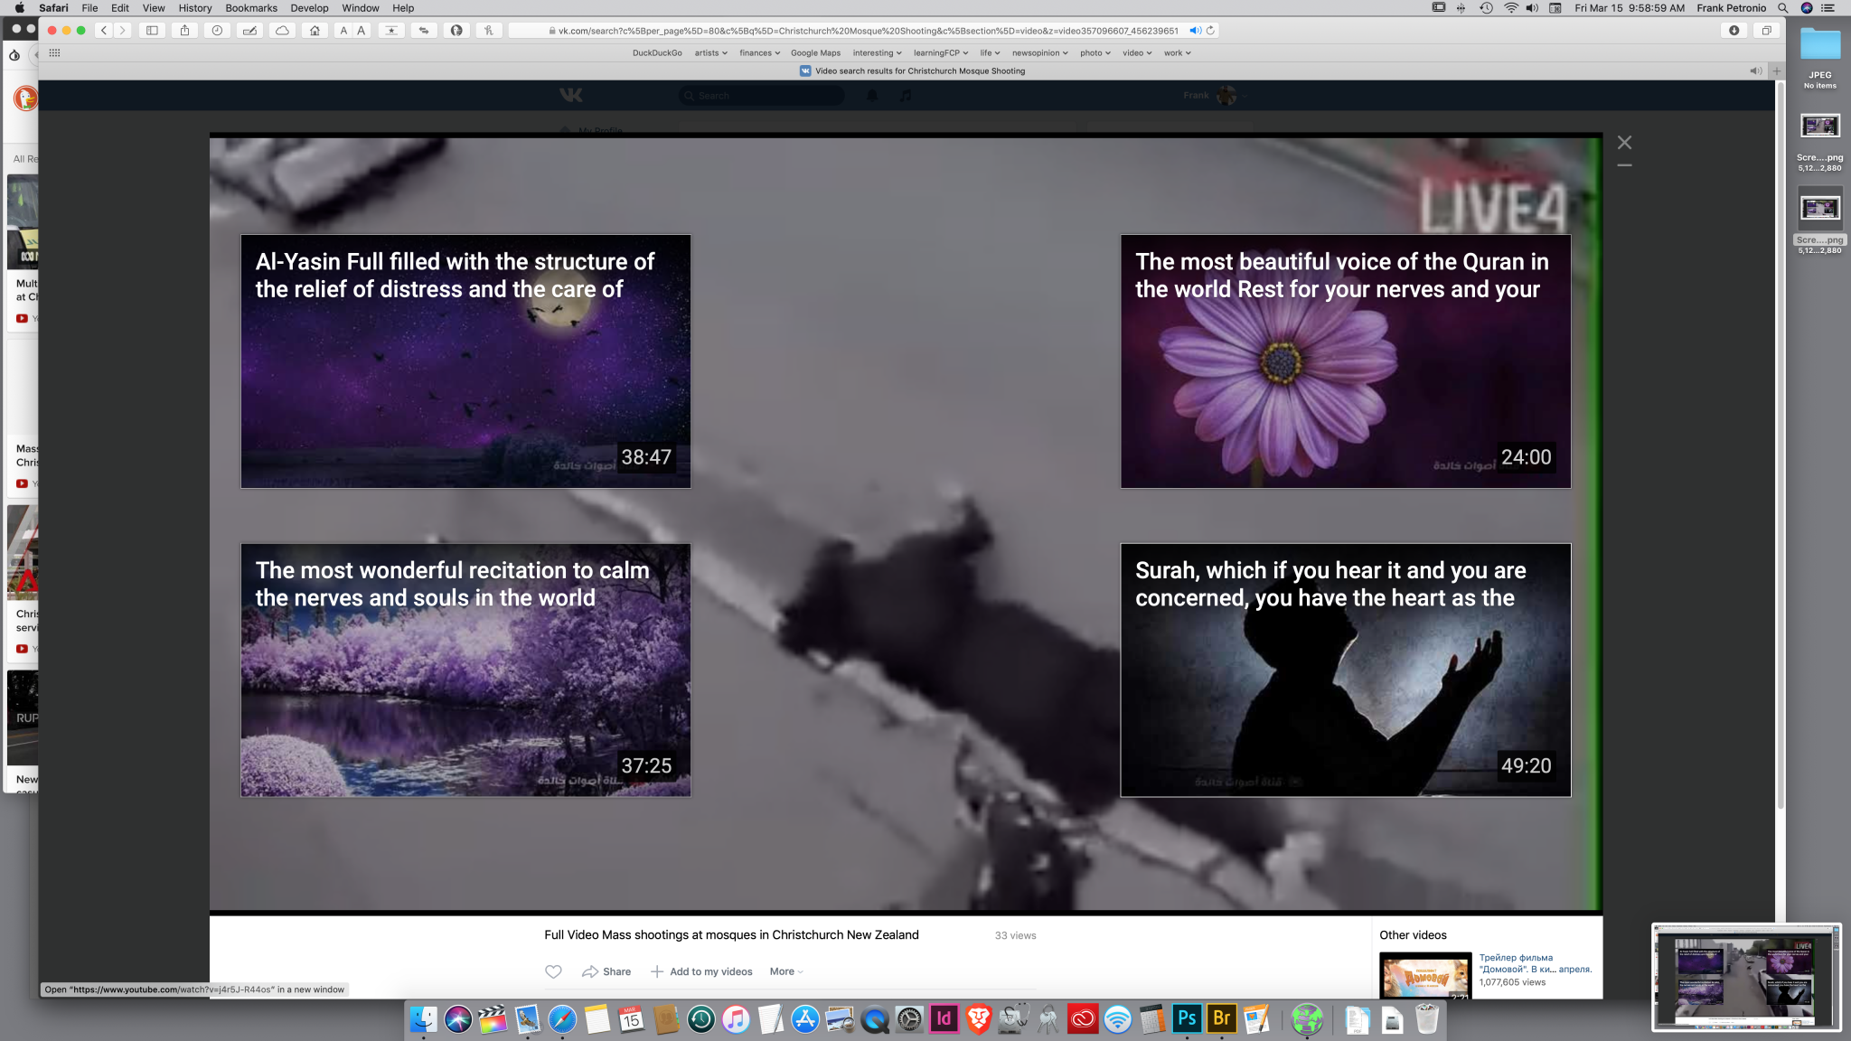Like the video with heart icon

pos(553,971)
